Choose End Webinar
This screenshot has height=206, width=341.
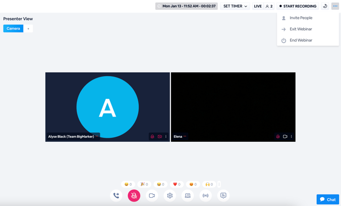pos(308,40)
